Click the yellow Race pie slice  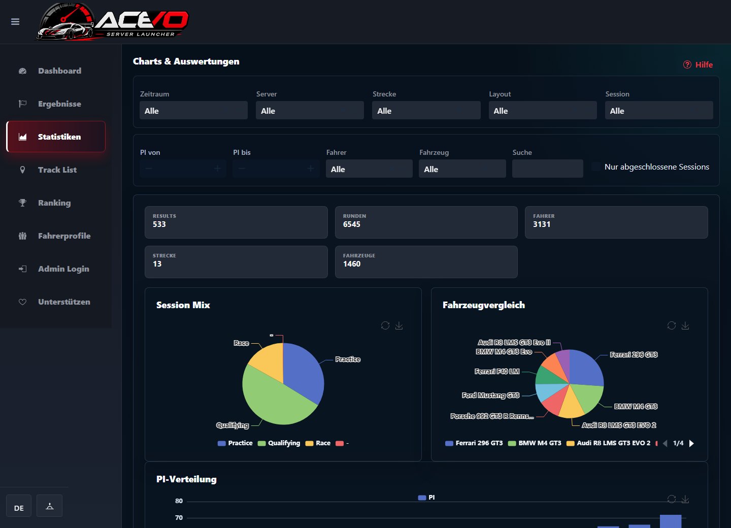[x=270, y=361]
